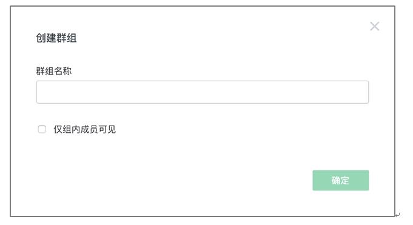Dismiss the create group popup via cross icon

point(374,26)
